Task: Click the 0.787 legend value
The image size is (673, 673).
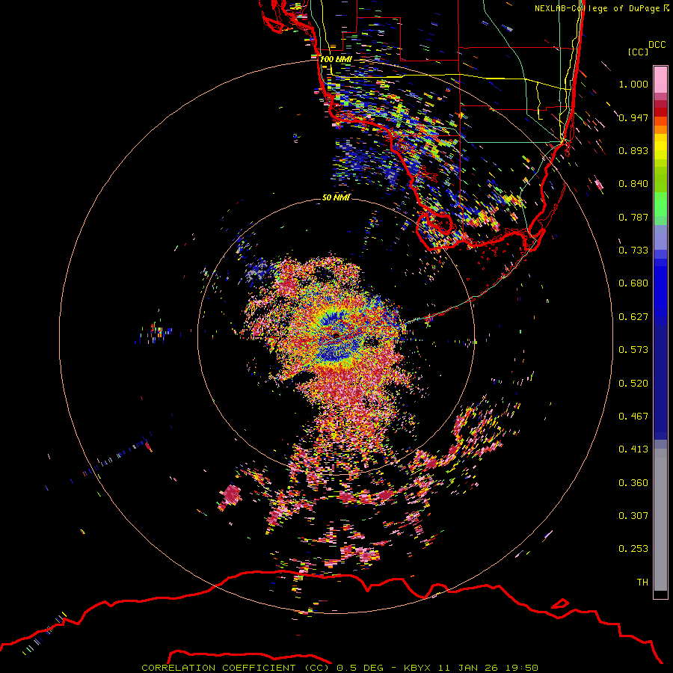Action: click(x=633, y=217)
